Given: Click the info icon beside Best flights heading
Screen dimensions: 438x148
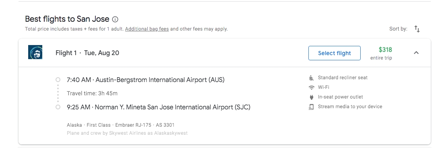Looking at the screenshot, I should pyautogui.click(x=115, y=19).
